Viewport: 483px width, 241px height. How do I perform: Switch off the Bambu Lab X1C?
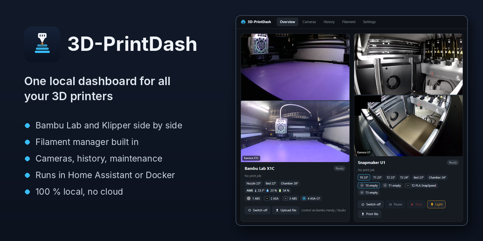click(257, 210)
